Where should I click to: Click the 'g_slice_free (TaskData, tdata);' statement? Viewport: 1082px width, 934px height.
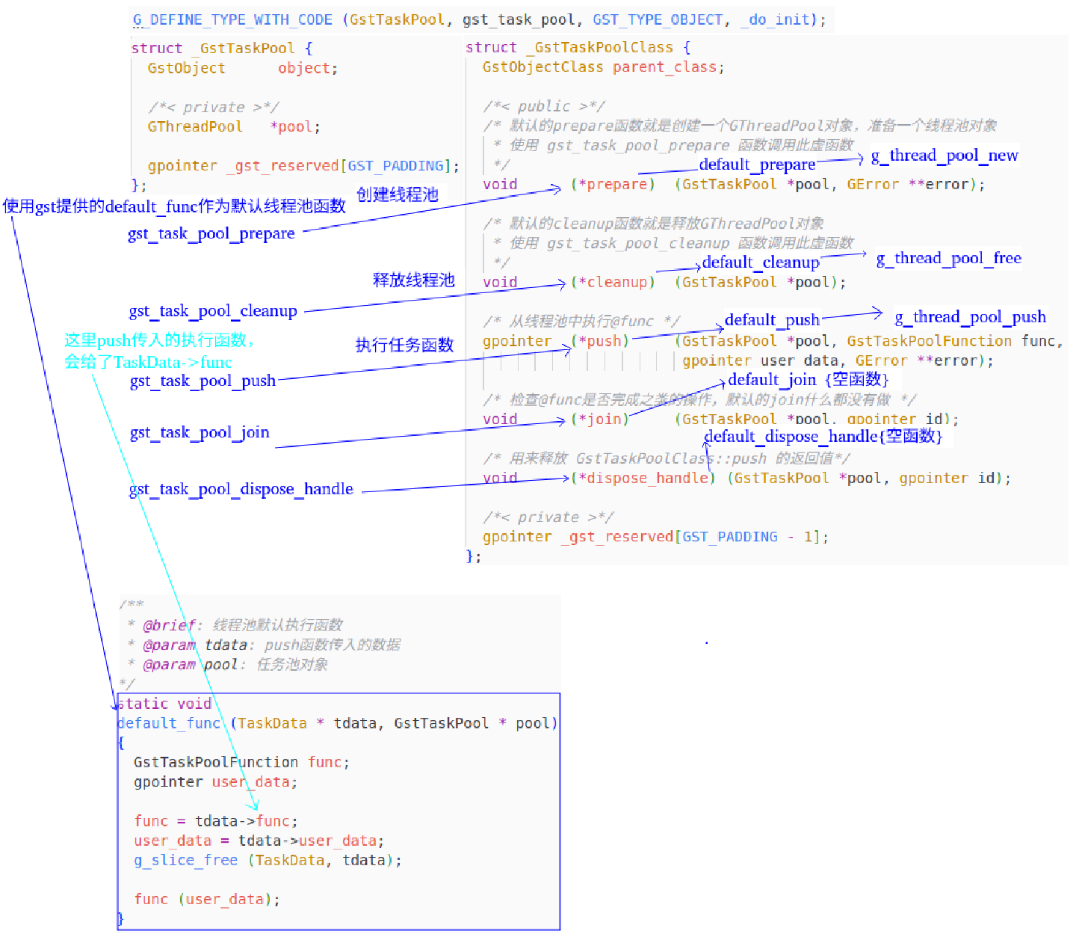click(x=268, y=860)
